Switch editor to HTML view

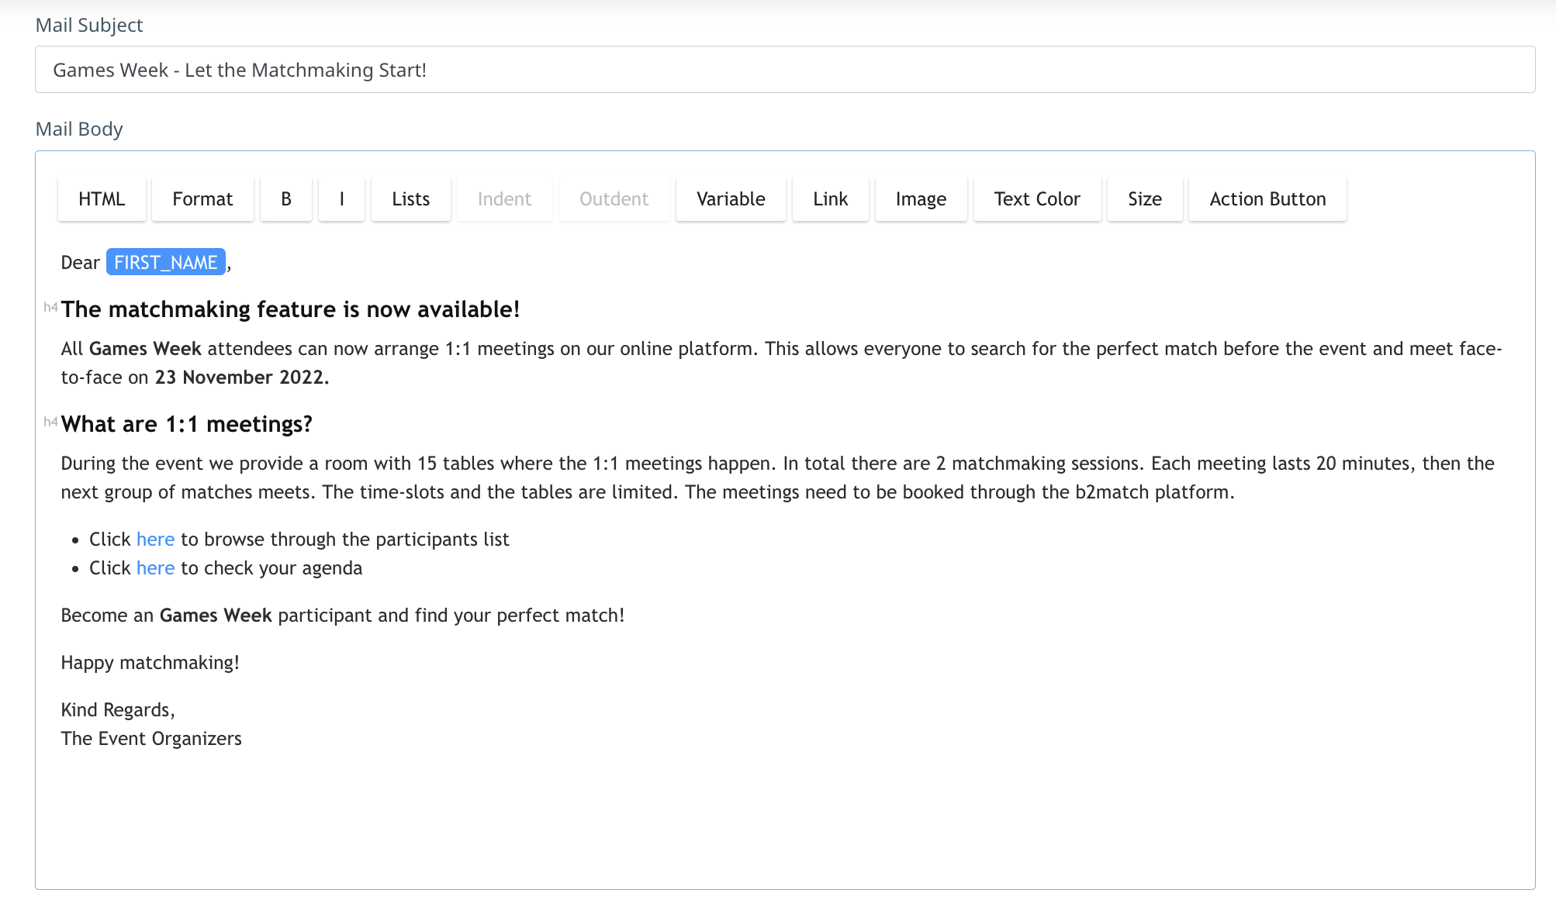[x=102, y=199]
